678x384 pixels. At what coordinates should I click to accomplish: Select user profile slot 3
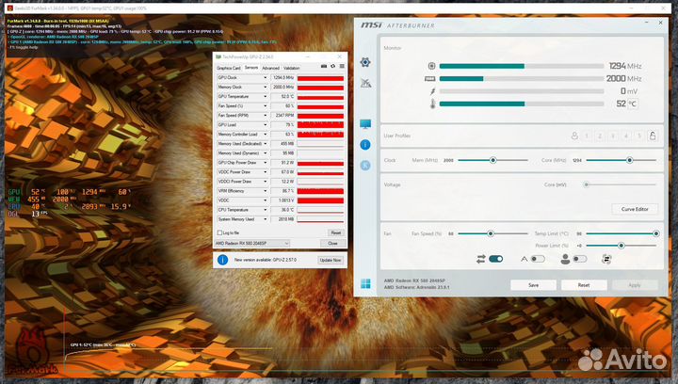tap(613, 136)
